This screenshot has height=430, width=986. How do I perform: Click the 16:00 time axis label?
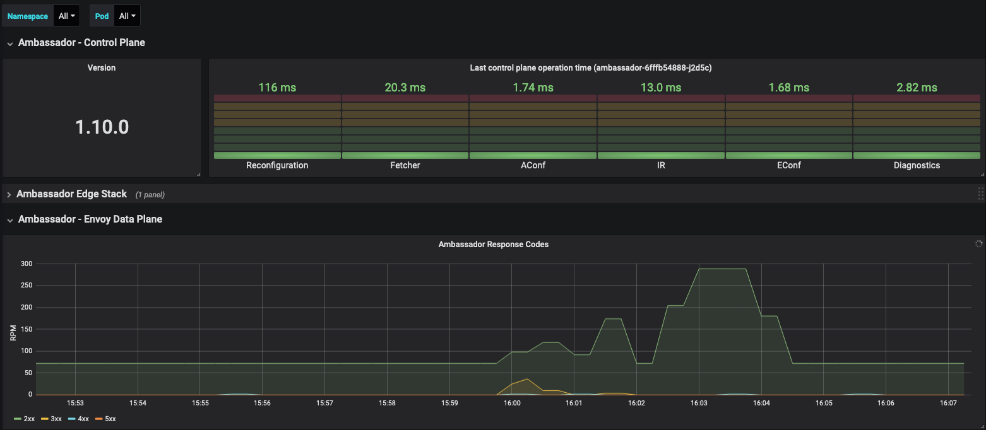point(512,403)
